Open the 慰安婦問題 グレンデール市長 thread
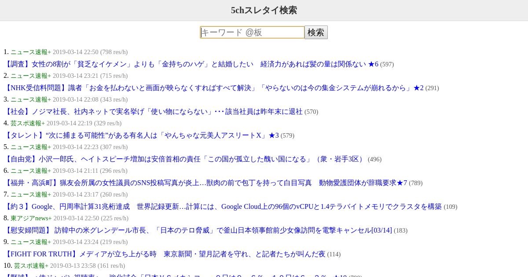 (x=198, y=230)
